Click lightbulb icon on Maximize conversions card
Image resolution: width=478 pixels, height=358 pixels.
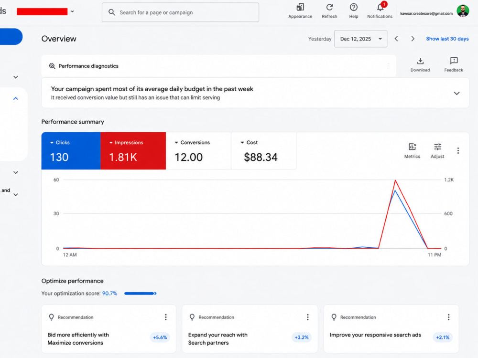pos(51,317)
